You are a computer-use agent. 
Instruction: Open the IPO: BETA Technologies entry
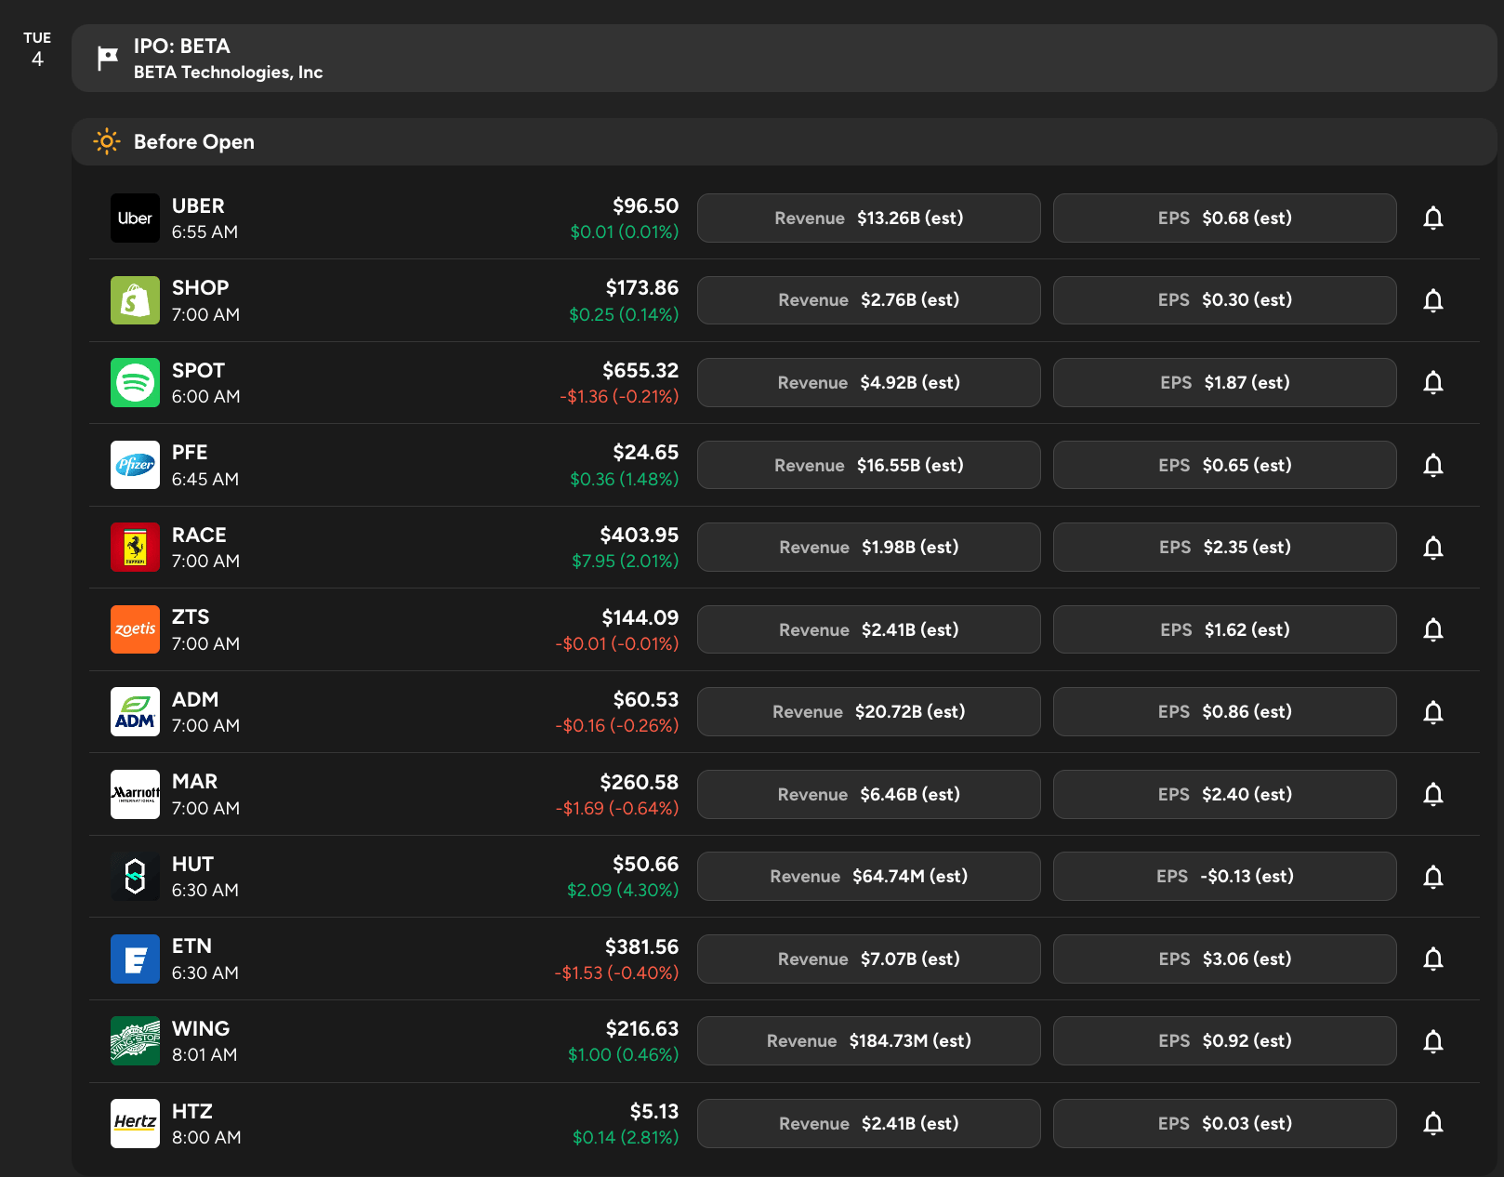pos(784,59)
